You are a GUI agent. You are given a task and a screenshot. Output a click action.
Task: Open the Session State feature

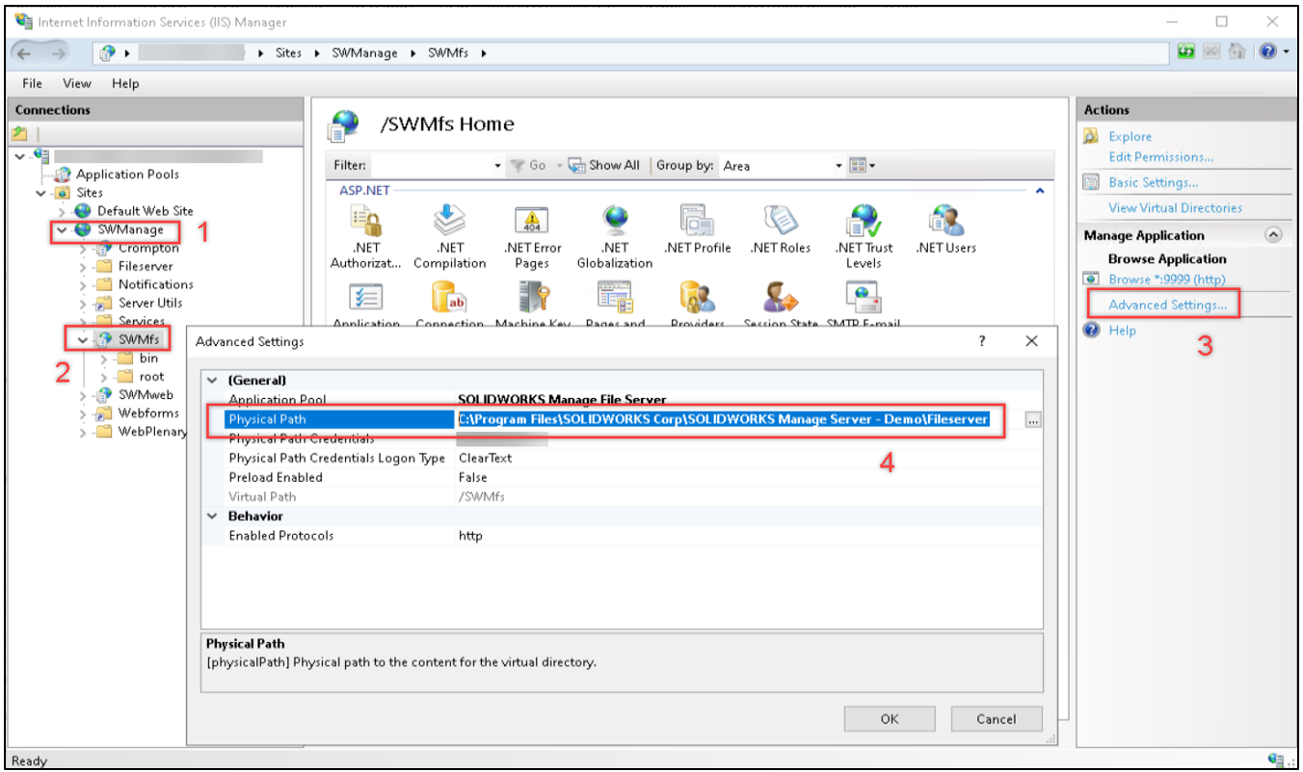[x=779, y=299]
